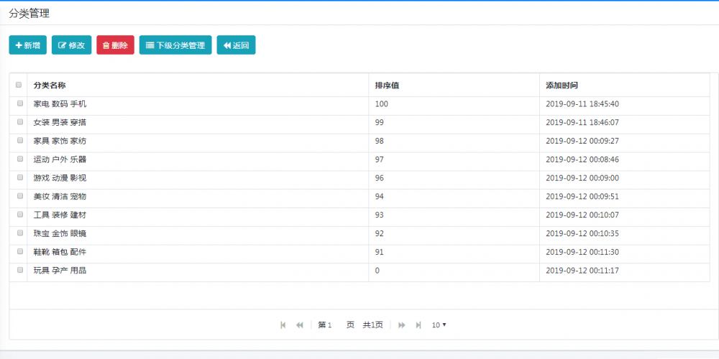
Task: Click timestamp 2019-09-12 00:09:00
Action: 582,178
